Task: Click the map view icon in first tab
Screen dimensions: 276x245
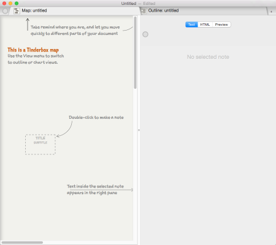Action: pyautogui.click(x=17, y=11)
